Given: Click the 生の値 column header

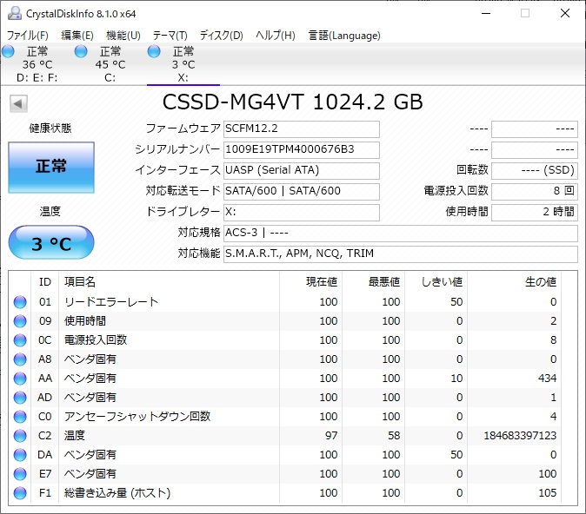Looking at the screenshot, I should tap(514, 282).
